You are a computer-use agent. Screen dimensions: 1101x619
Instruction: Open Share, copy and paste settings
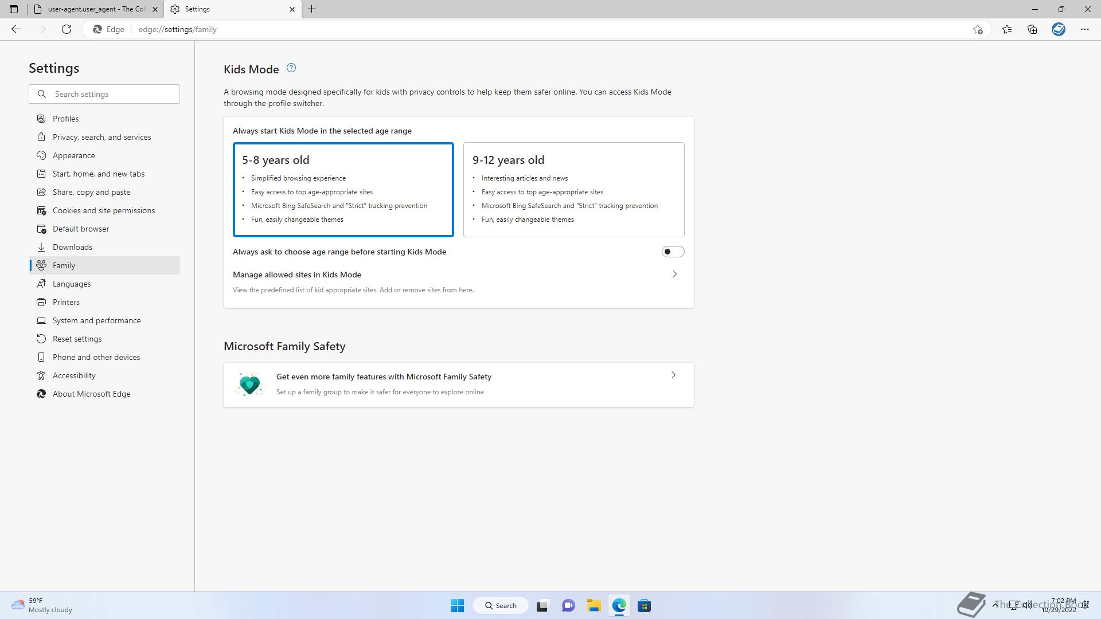(104, 192)
